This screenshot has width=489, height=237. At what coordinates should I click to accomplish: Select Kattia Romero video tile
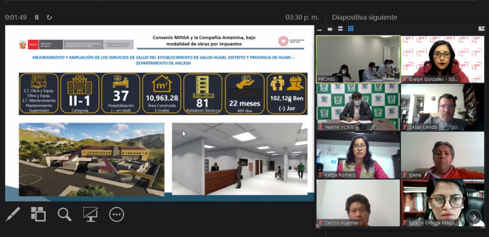(358, 155)
